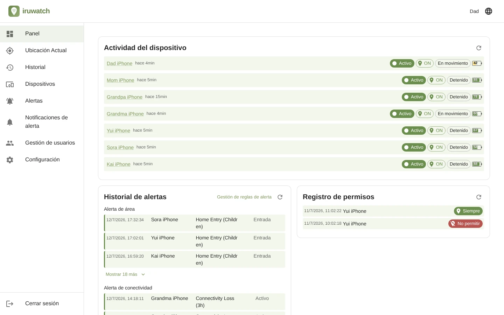Open the Kai iPhone device link
The width and height of the screenshot is (504, 315).
(x=119, y=164)
